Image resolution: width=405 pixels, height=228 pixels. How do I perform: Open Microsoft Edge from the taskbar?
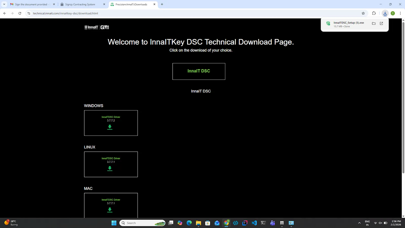coord(189,223)
